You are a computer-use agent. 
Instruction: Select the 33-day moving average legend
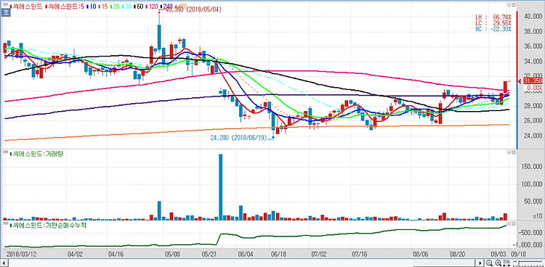[127, 7]
